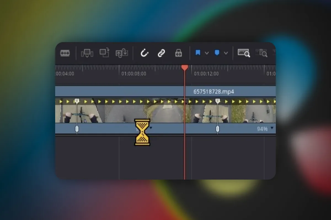
Task: Toggle the Position Lock icon
Action: point(178,53)
